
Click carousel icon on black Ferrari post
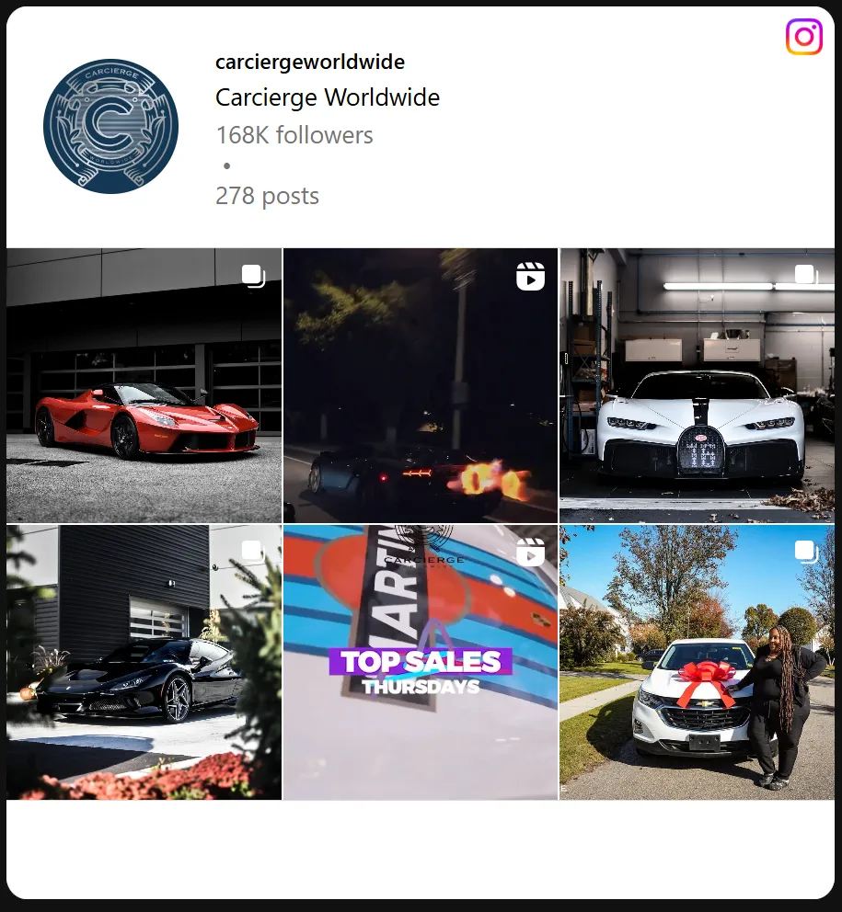tap(253, 551)
